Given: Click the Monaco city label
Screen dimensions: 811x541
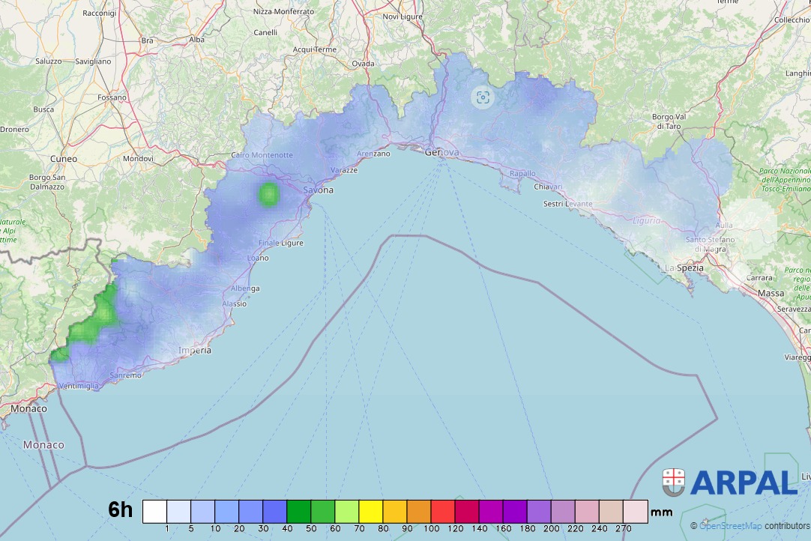Looking at the screenshot, I should 28,409.
